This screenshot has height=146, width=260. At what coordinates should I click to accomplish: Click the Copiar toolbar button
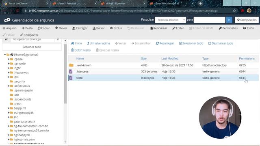(43, 28)
